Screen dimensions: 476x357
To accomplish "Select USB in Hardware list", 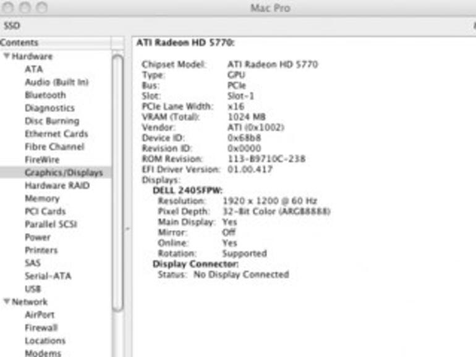I will (x=33, y=289).
